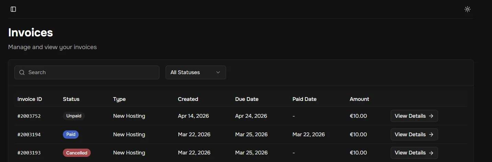
Task: Toggle the sidebar panel icon
Action: pyautogui.click(x=13, y=9)
